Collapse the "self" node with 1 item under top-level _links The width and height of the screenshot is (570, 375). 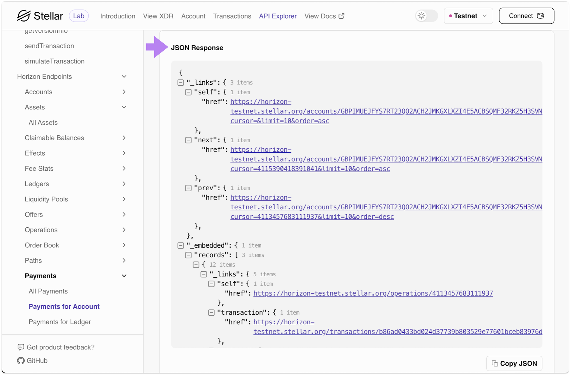coord(188,92)
